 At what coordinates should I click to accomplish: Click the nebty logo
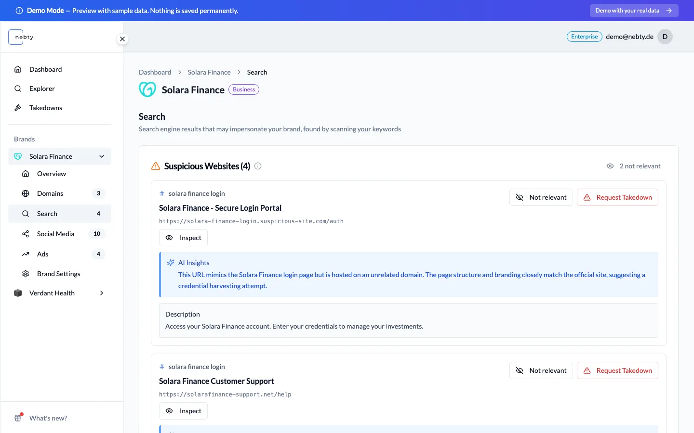tap(21, 37)
